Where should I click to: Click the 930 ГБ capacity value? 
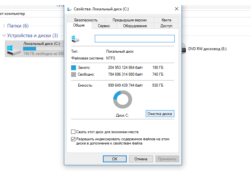[158, 85]
